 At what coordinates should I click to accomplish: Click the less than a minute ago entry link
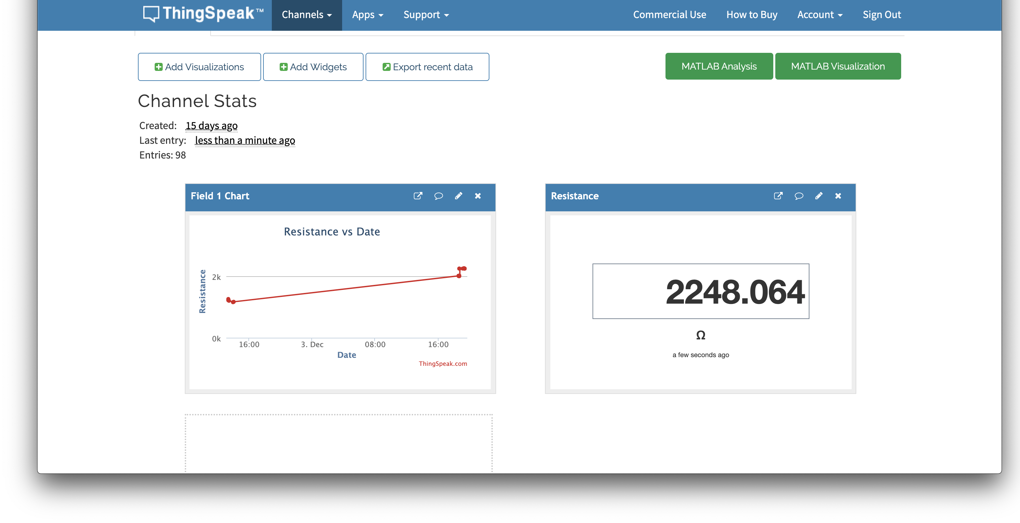pyautogui.click(x=244, y=140)
